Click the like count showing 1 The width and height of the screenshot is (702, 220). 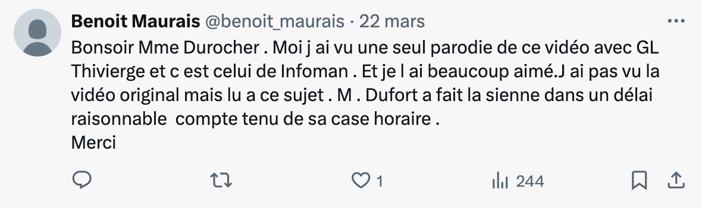click(x=380, y=181)
